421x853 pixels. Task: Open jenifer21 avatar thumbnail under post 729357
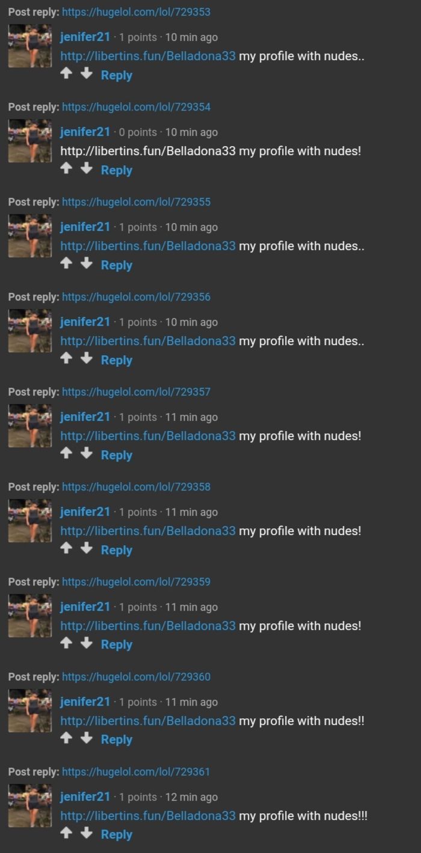coord(30,426)
